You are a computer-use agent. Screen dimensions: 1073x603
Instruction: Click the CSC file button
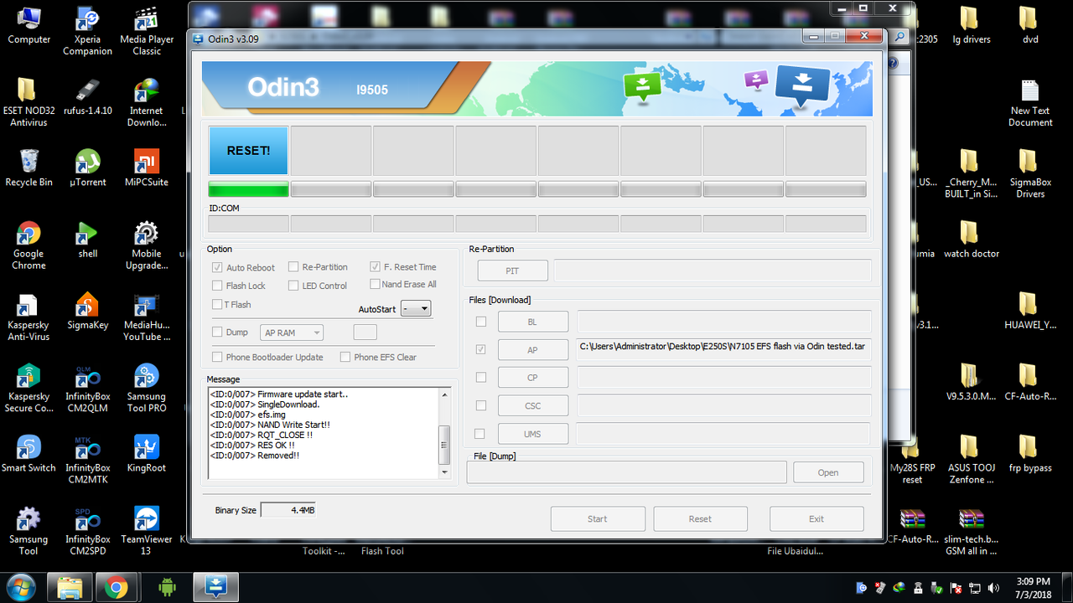click(x=532, y=406)
